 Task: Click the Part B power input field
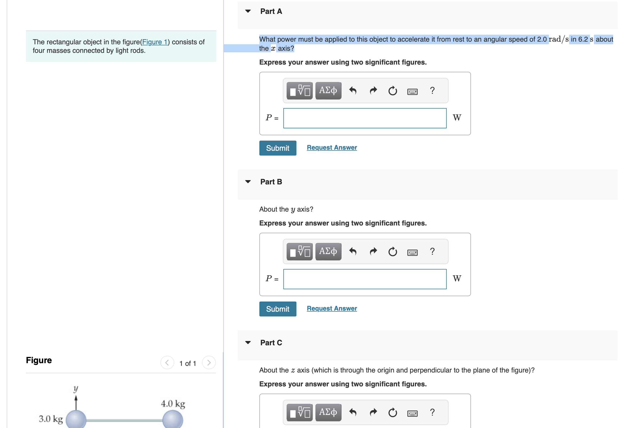pos(365,279)
